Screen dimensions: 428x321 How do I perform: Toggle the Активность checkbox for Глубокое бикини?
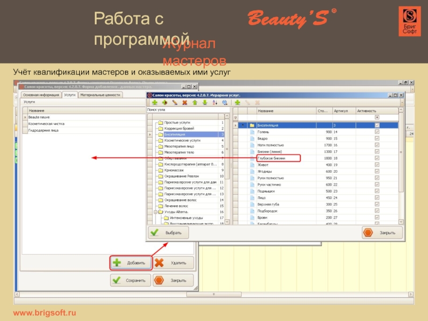click(377, 158)
